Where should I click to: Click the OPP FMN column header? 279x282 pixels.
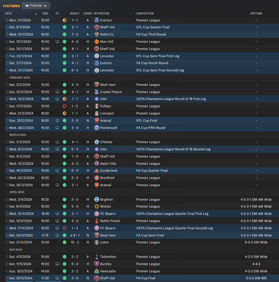[256, 14]
